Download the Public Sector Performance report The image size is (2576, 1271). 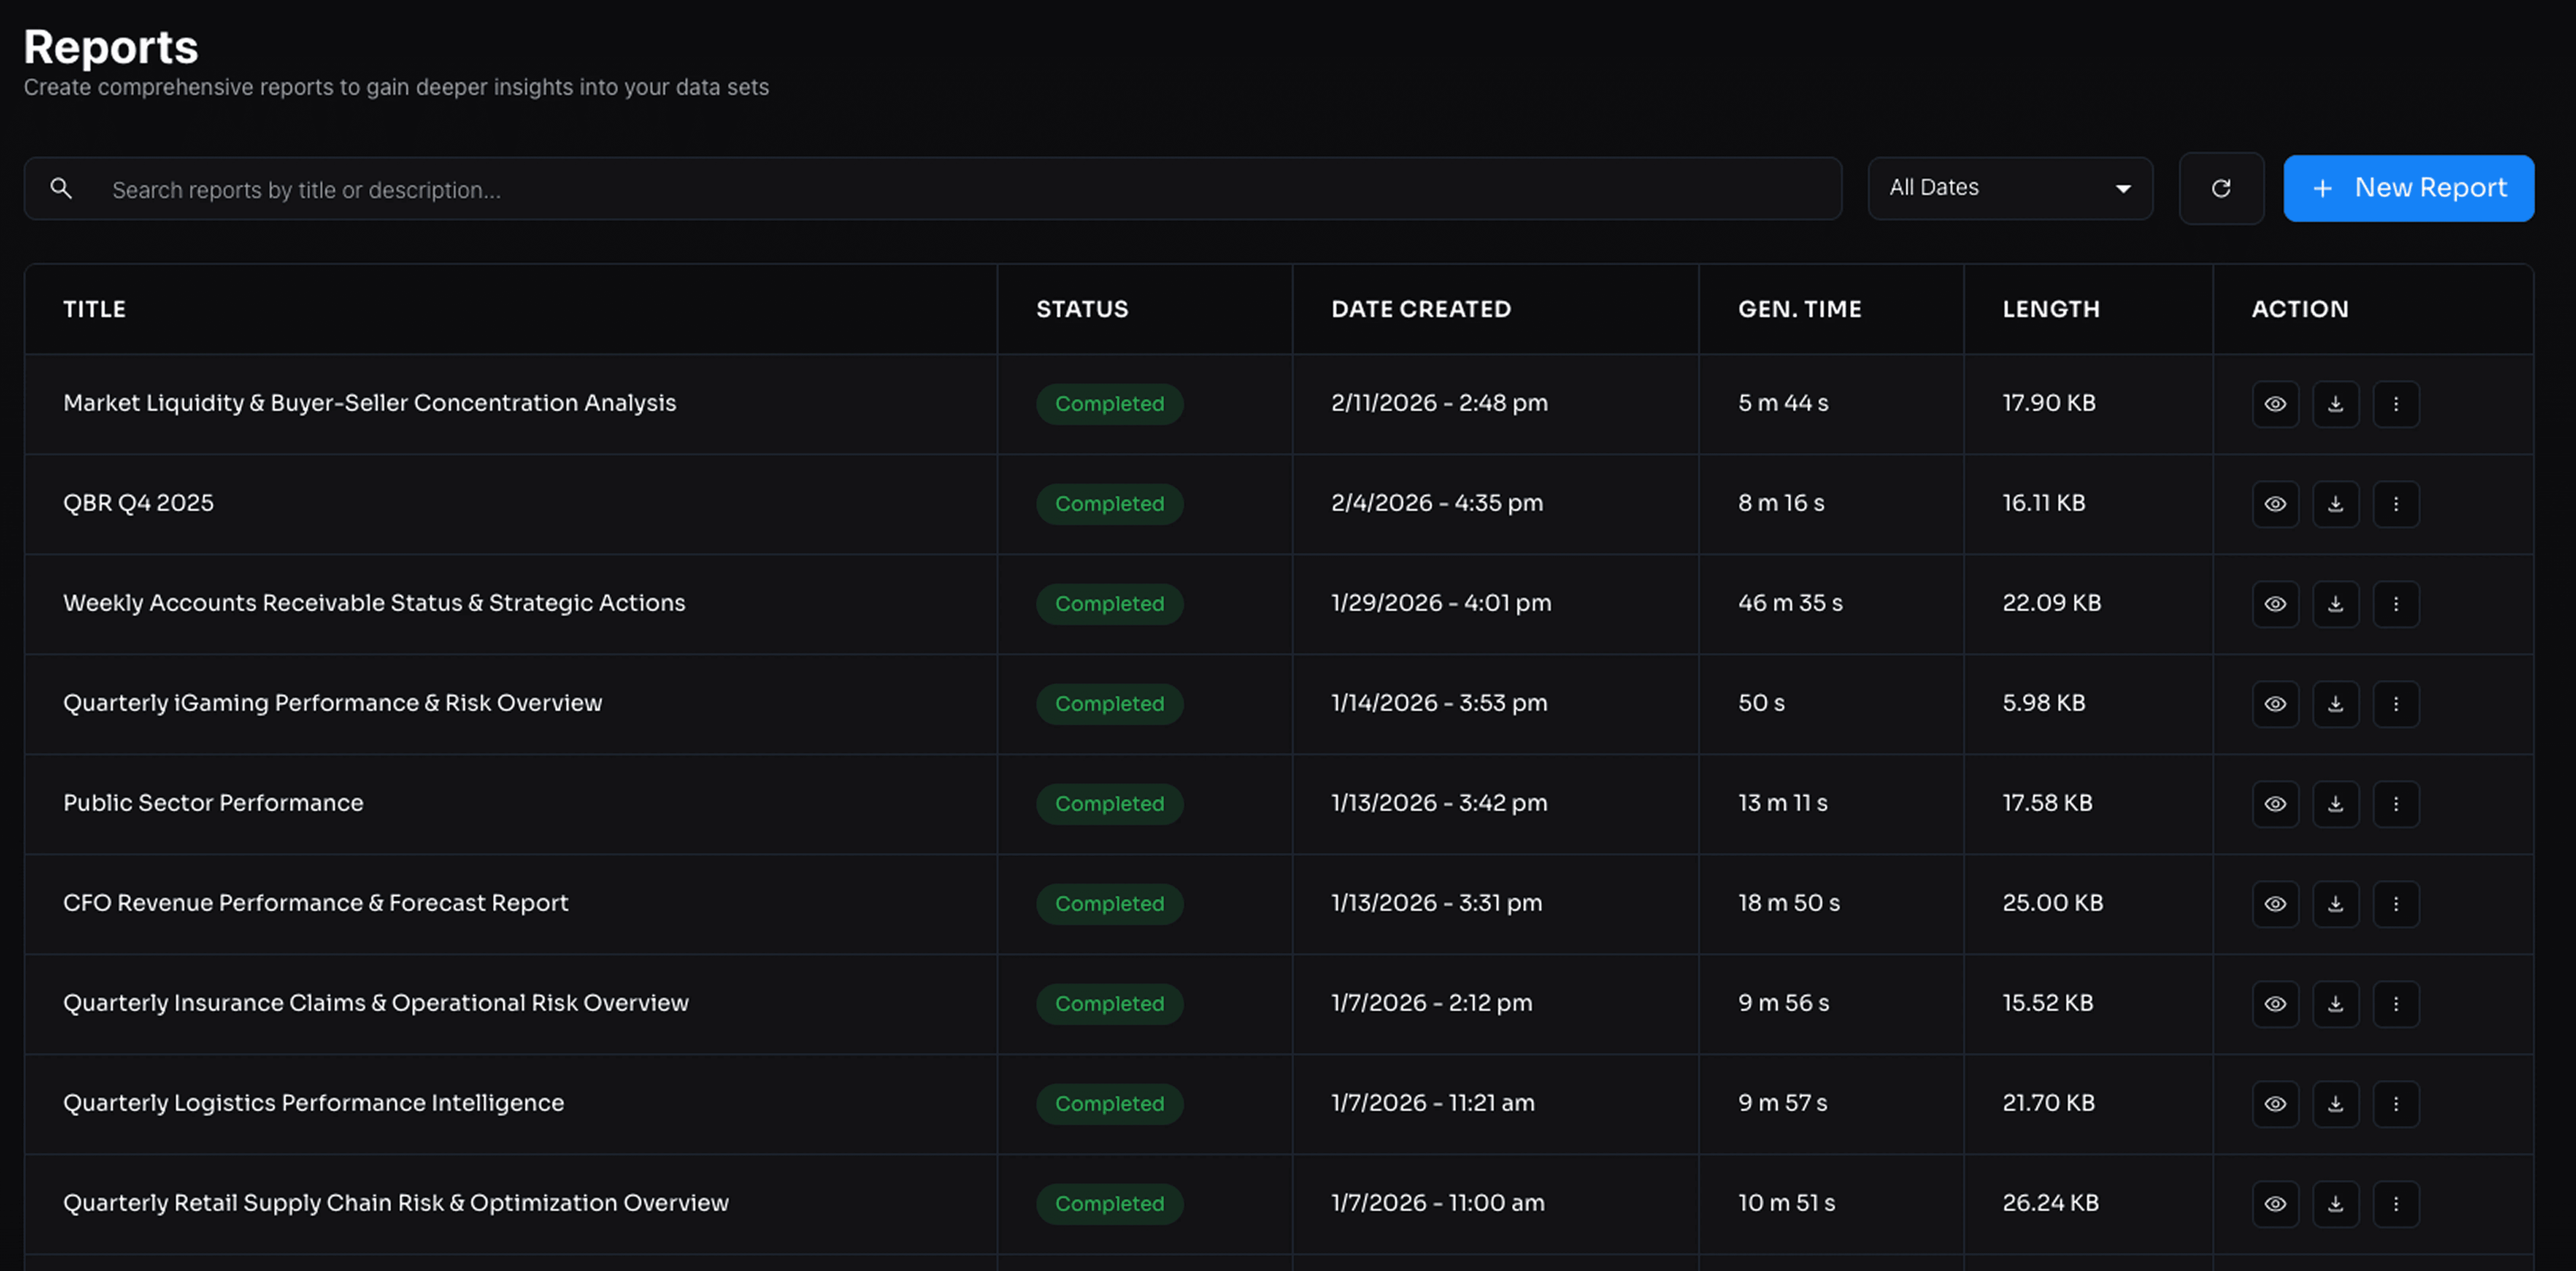[2335, 804]
